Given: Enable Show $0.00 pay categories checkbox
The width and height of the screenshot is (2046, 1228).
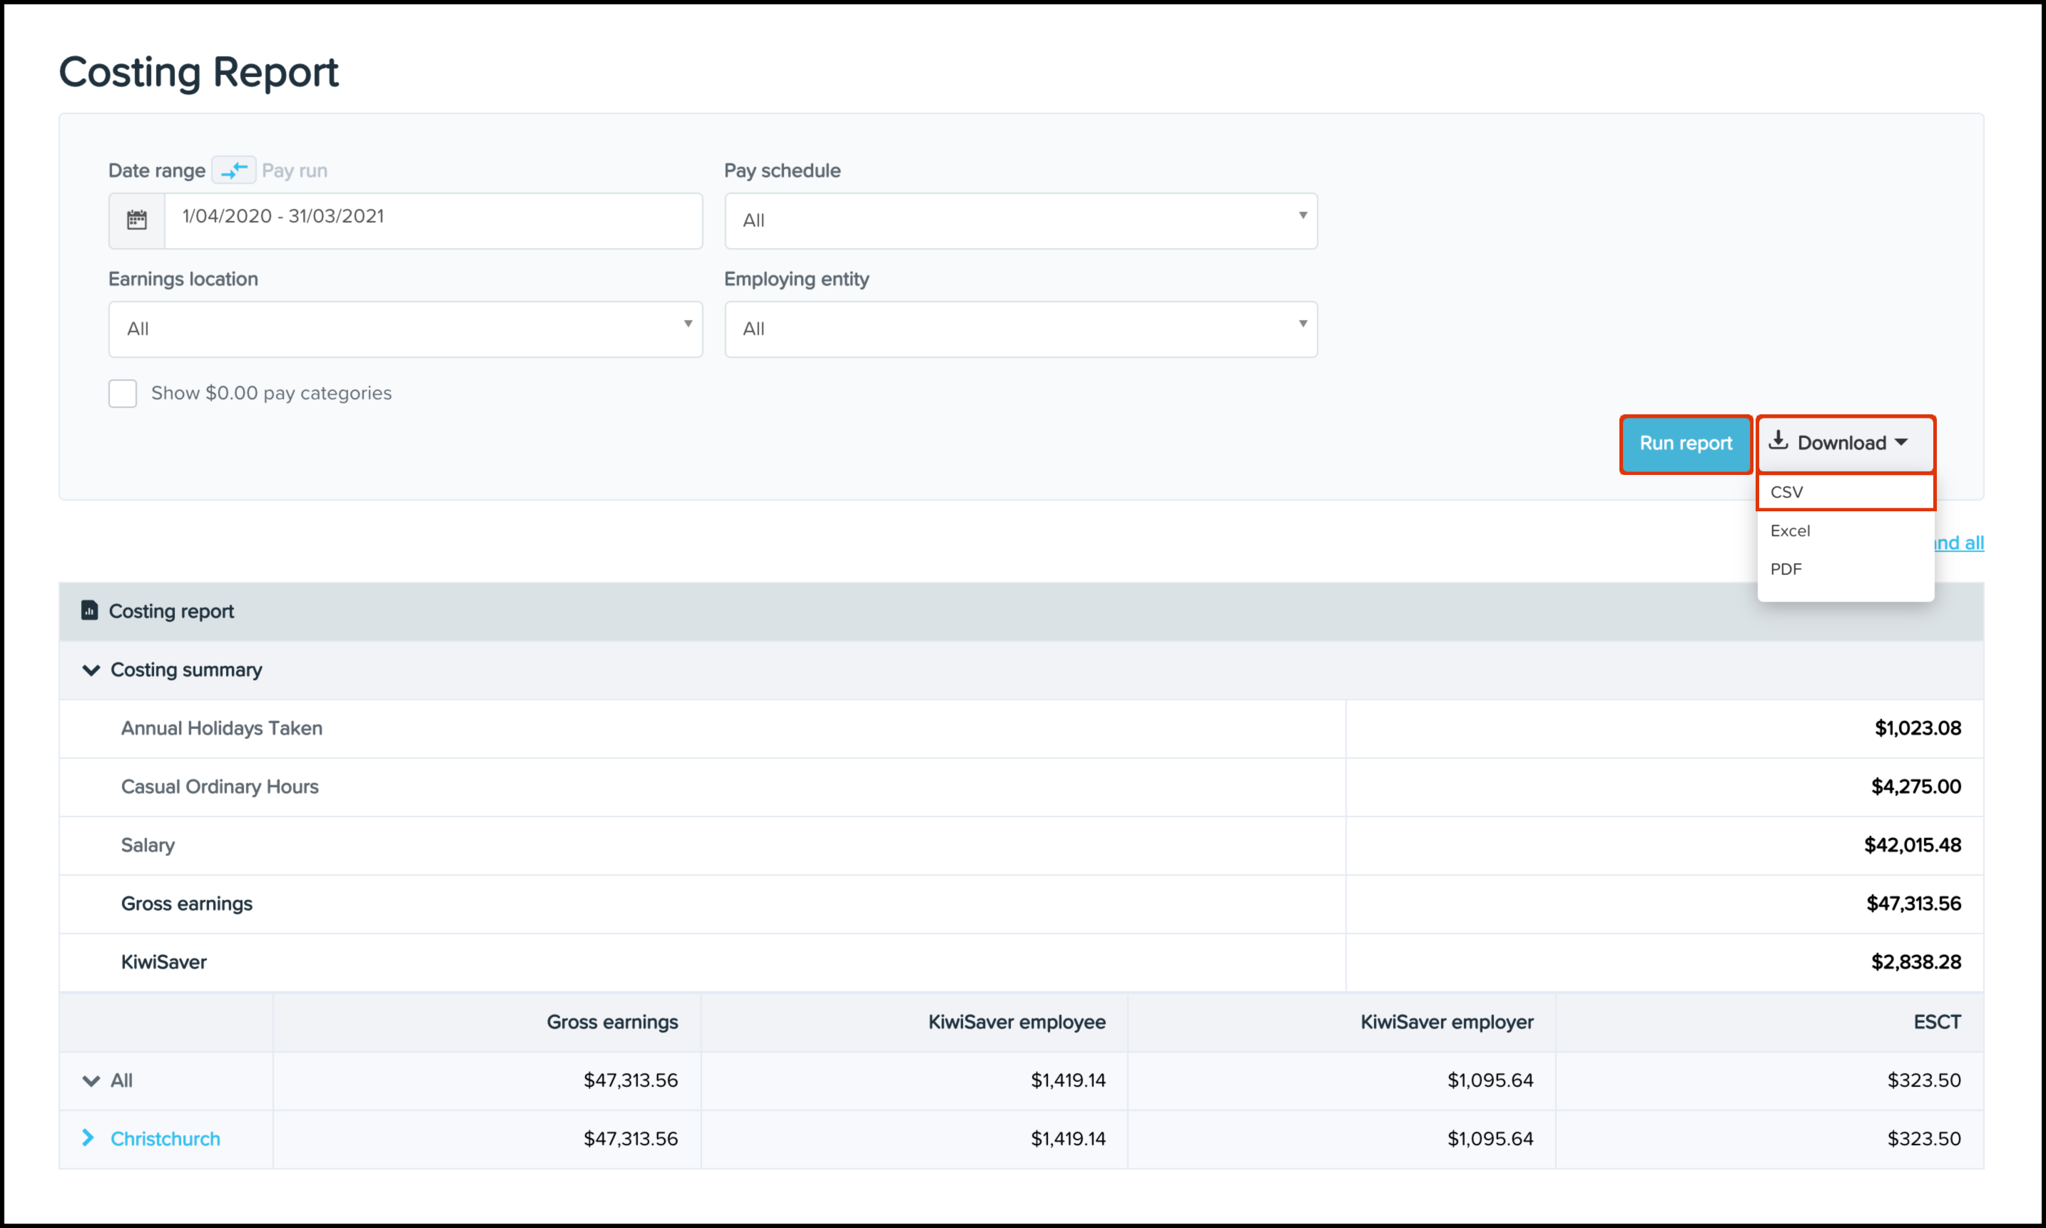Looking at the screenshot, I should coord(123,393).
